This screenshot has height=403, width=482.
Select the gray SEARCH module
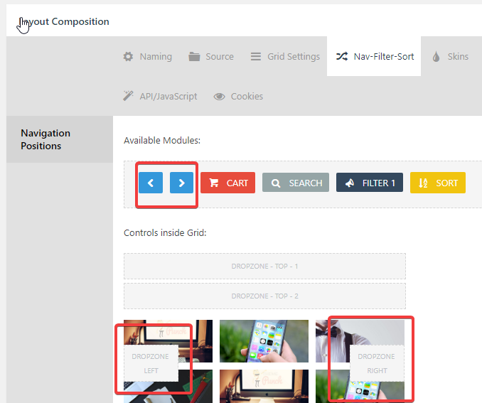(296, 183)
